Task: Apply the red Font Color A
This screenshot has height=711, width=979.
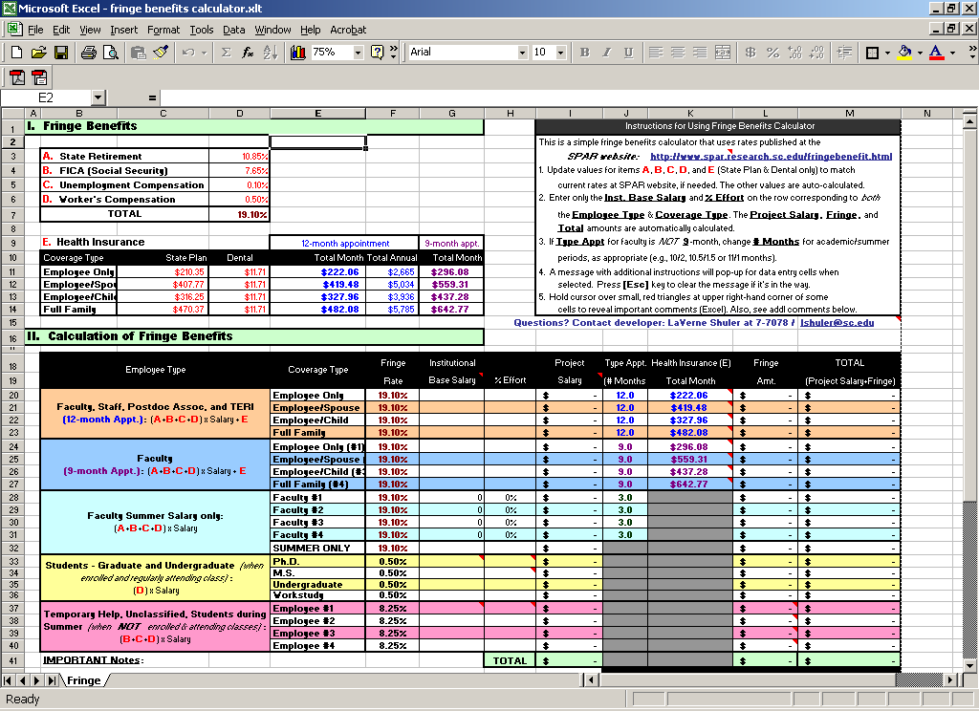Action: [937, 53]
